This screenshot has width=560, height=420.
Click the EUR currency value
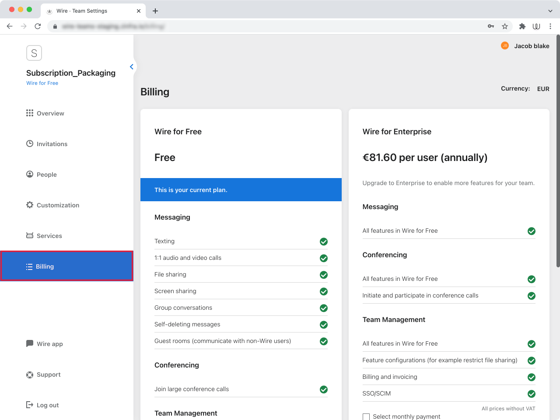[543, 89]
